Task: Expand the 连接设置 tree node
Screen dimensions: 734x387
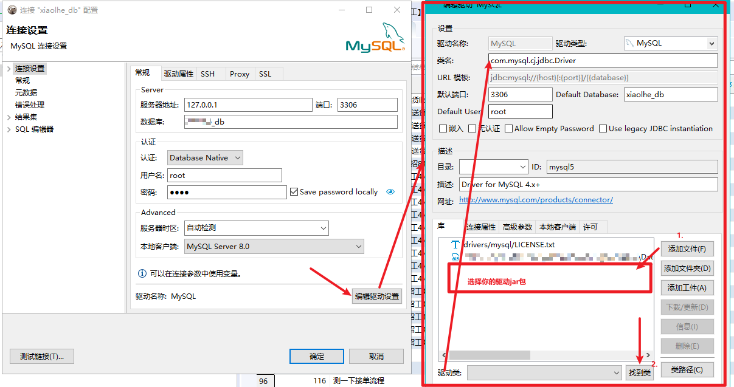Action: [x=9, y=69]
